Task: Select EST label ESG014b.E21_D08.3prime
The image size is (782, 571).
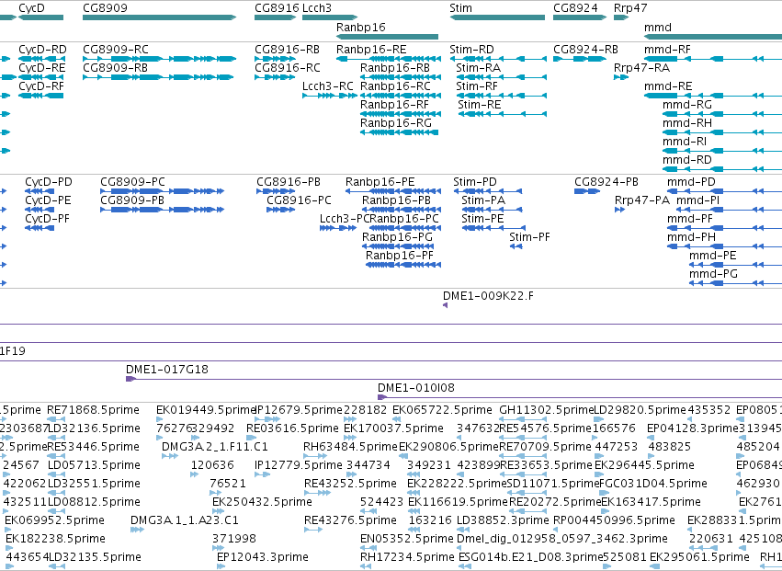Action: click(530, 556)
